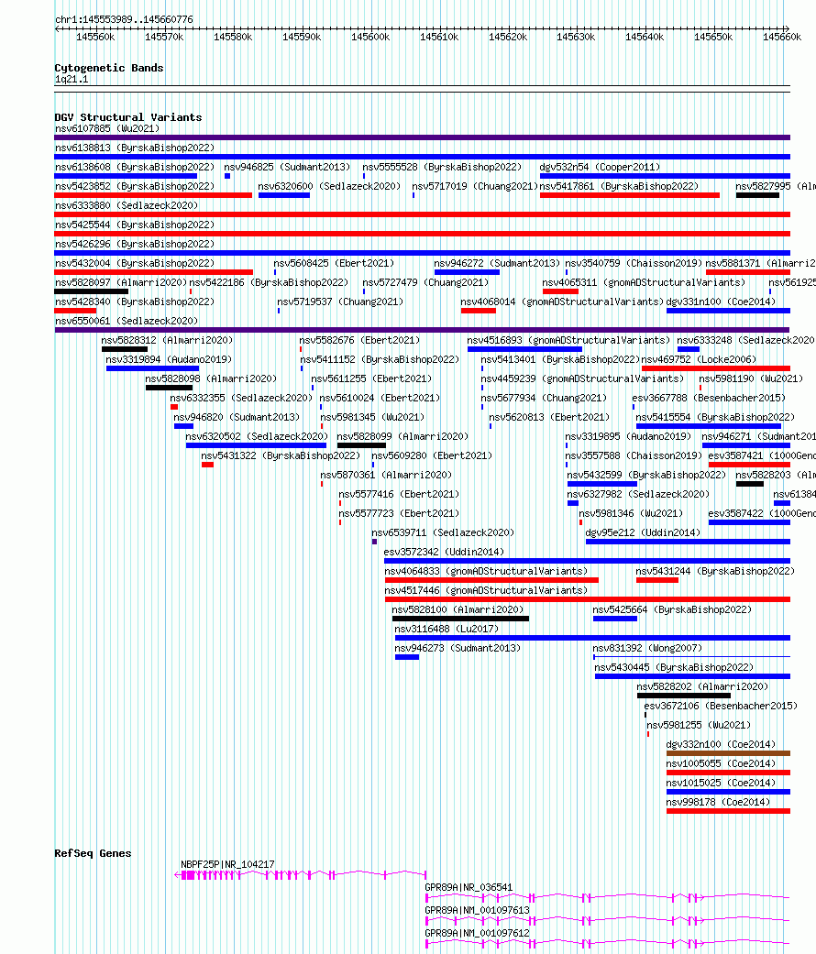Click nsv5425544 (ByrskaBishop2022) label
This screenshot has width=816, height=954.
(x=135, y=225)
